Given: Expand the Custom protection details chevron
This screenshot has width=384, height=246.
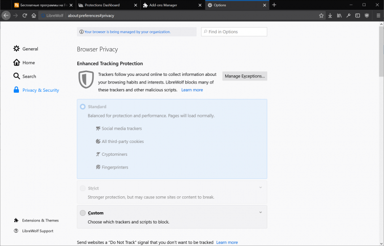Looking at the screenshot, I should [260, 212].
